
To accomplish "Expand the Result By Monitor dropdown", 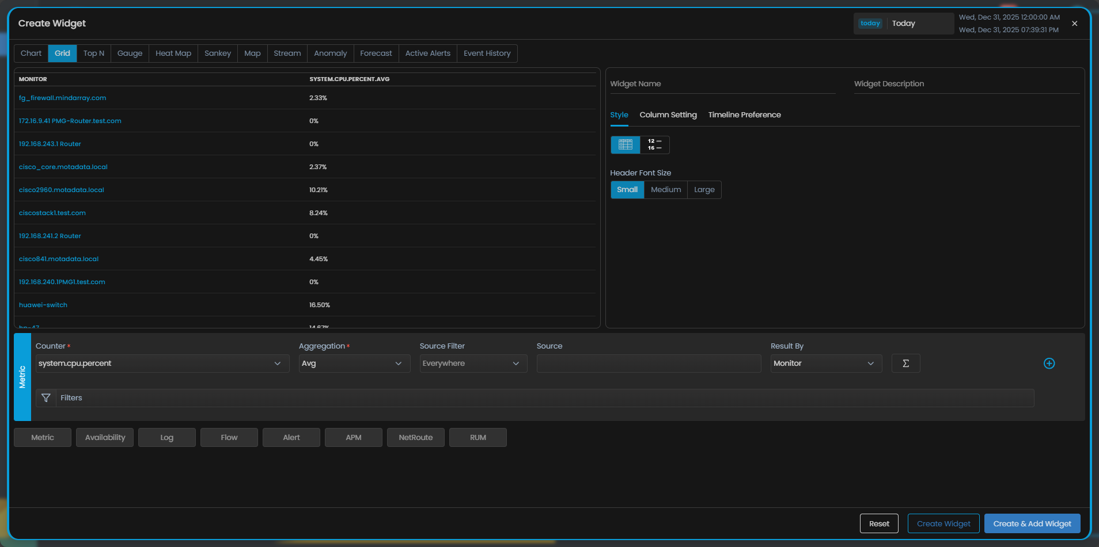I will [825, 364].
